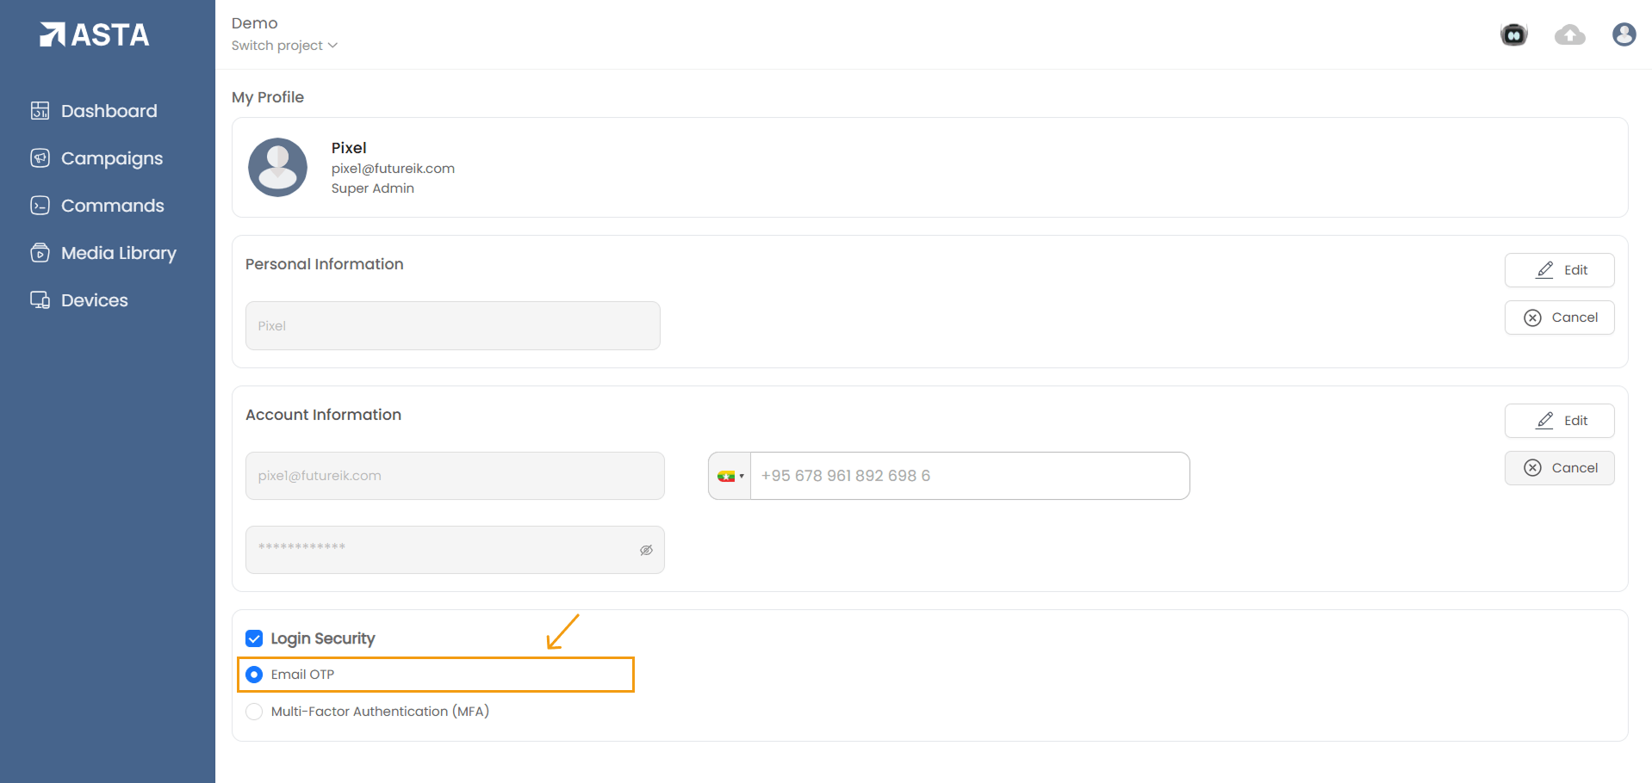The image size is (1652, 783).
Task: Click the Commands terminal icon
Action: (40, 206)
